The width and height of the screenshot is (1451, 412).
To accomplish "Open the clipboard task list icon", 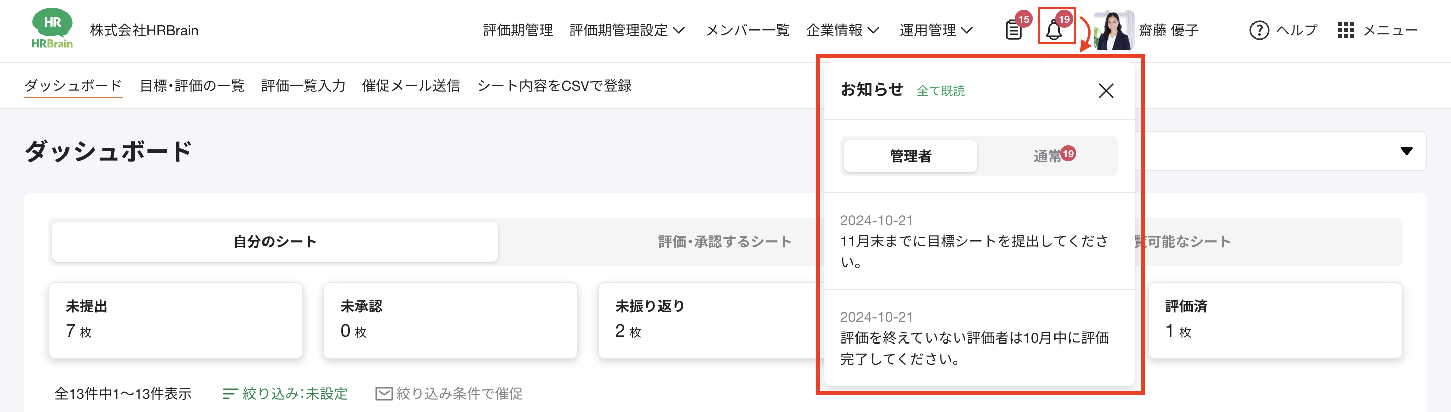I will [1013, 30].
